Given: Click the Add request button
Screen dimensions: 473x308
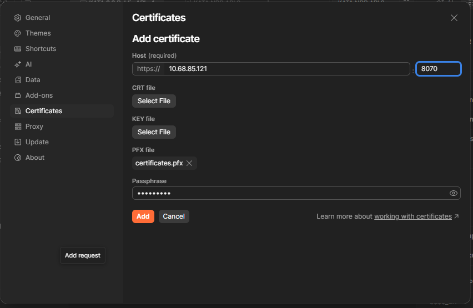Looking at the screenshot, I should point(83,255).
